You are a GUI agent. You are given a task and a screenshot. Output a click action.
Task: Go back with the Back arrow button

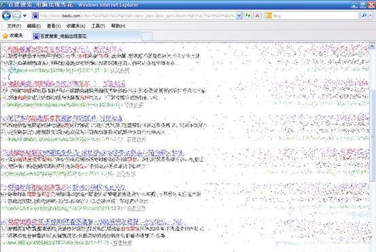[7, 16]
